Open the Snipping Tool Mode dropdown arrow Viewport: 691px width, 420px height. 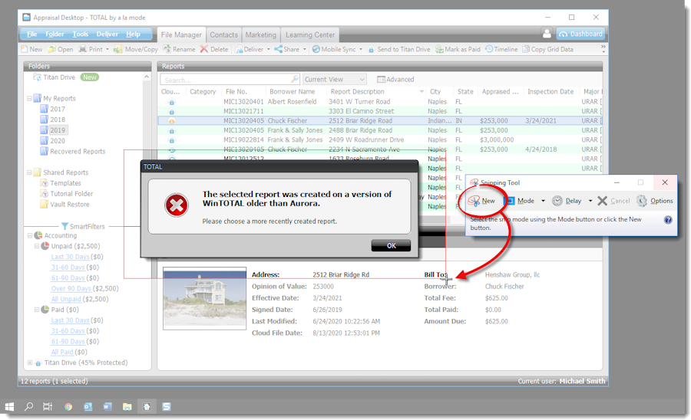point(543,201)
